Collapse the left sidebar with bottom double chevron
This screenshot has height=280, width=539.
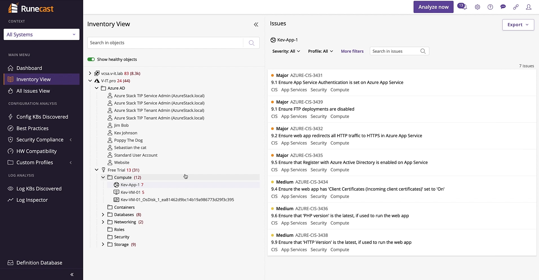click(x=72, y=274)
